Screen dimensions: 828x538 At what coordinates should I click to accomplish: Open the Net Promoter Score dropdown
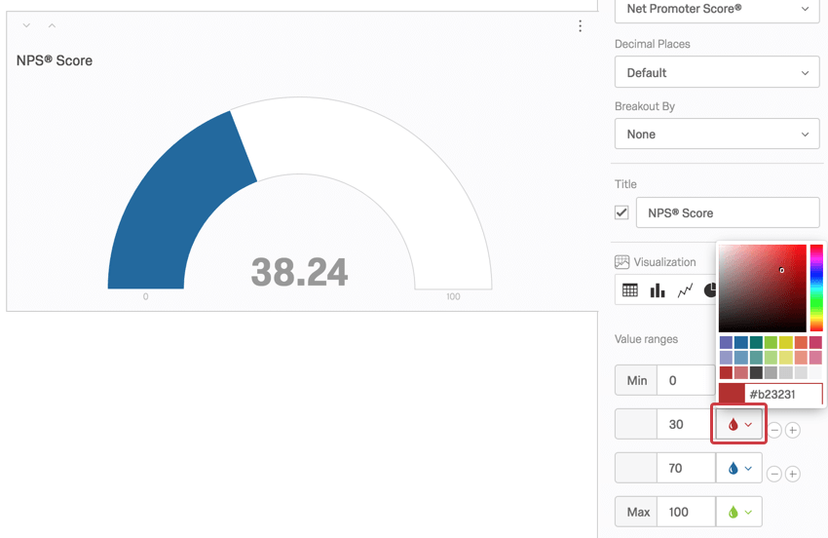point(717,10)
